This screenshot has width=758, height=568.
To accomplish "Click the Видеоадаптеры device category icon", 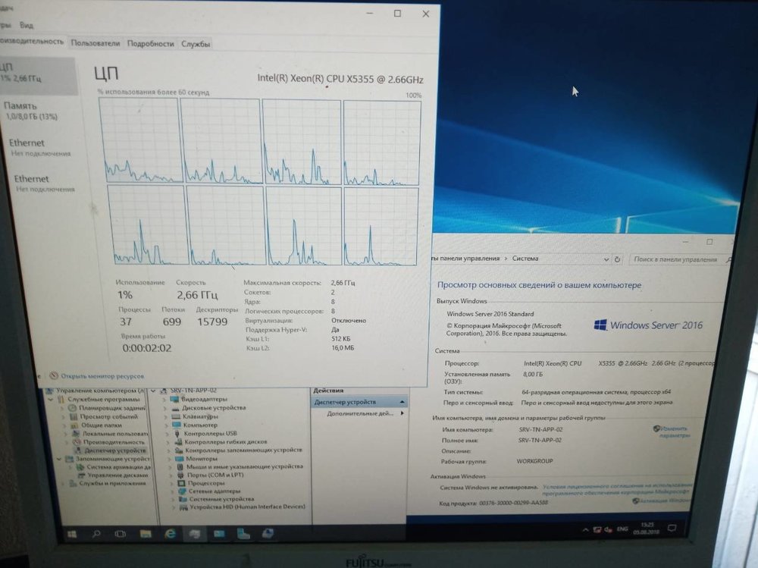I will tap(175, 399).
